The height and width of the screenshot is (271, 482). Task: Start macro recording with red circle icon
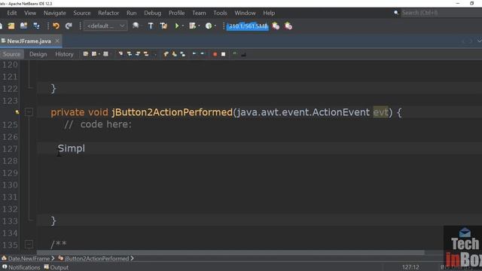pyautogui.click(x=215, y=54)
